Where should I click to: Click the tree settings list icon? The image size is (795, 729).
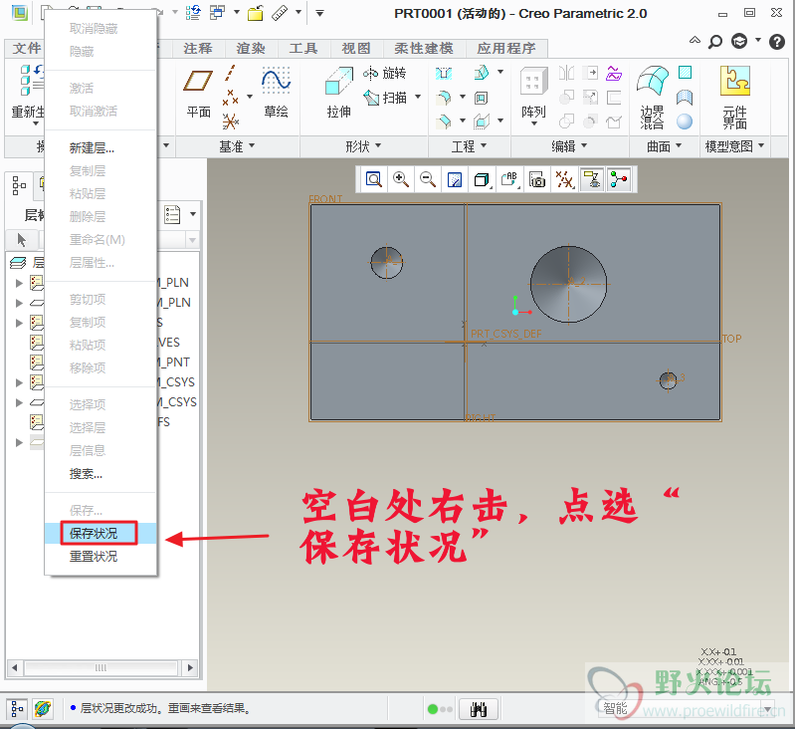point(172,214)
